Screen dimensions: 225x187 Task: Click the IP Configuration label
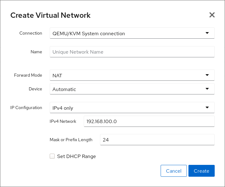26,108
